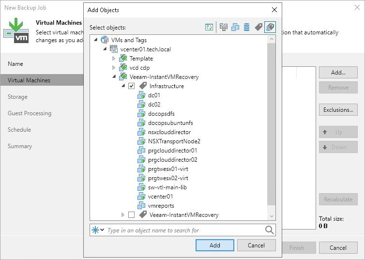Check the bottom Veeam-InstantVMRecovery tag checkbox
The height and width of the screenshot is (260, 365).
tap(132, 214)
